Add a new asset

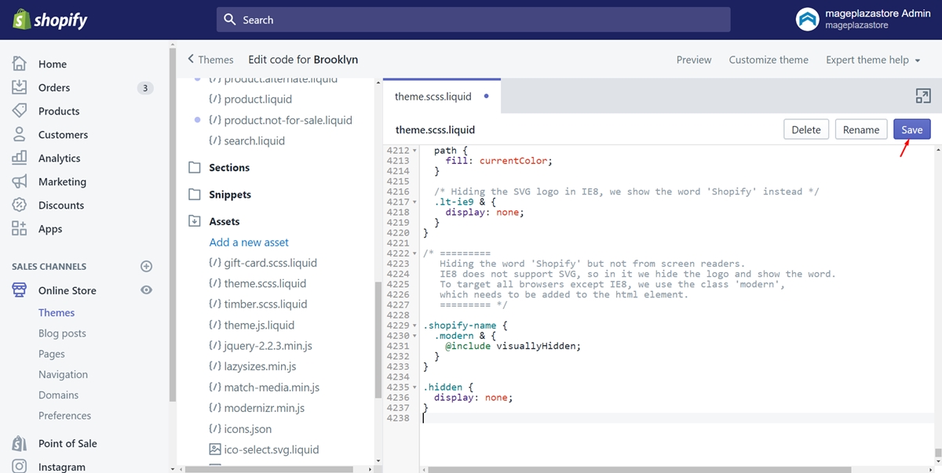249,242
